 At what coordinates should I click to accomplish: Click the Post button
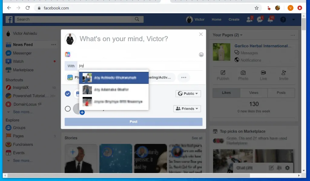point(134,122)
